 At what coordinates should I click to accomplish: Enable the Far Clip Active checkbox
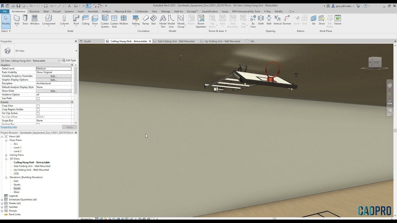coord(38,113)
